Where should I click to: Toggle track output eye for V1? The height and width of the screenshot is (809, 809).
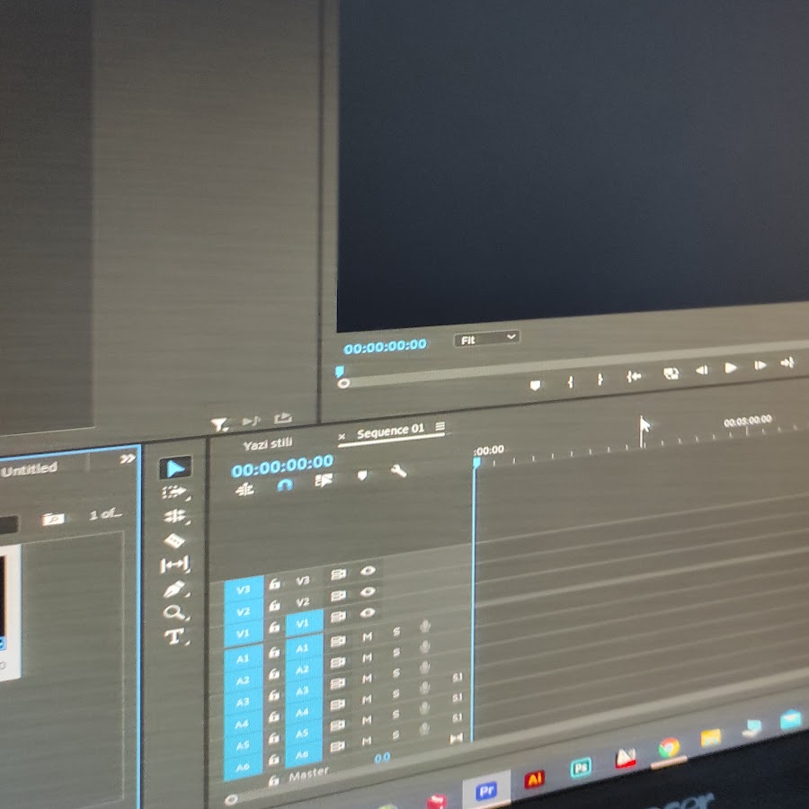[368, 612]
